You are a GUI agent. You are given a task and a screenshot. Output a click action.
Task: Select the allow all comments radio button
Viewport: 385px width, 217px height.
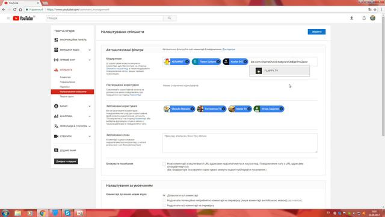tap(164, 195)
